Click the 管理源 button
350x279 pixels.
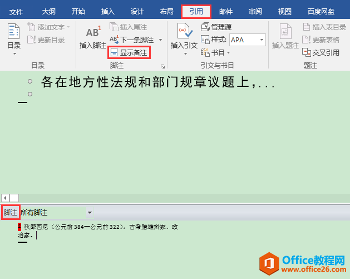[x=216, y=27]
